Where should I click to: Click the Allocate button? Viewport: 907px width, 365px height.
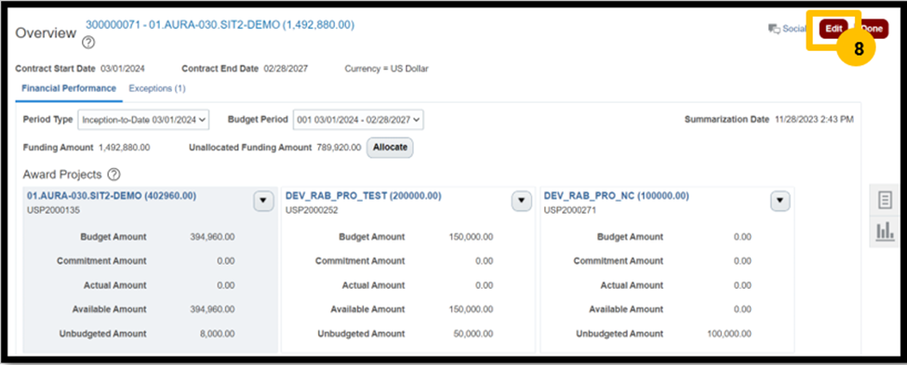point(390,148)
